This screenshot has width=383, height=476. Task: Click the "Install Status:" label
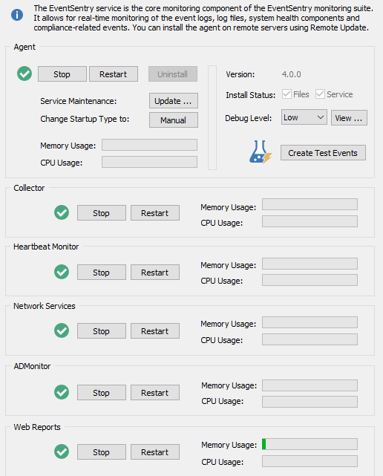coord(251,95)
